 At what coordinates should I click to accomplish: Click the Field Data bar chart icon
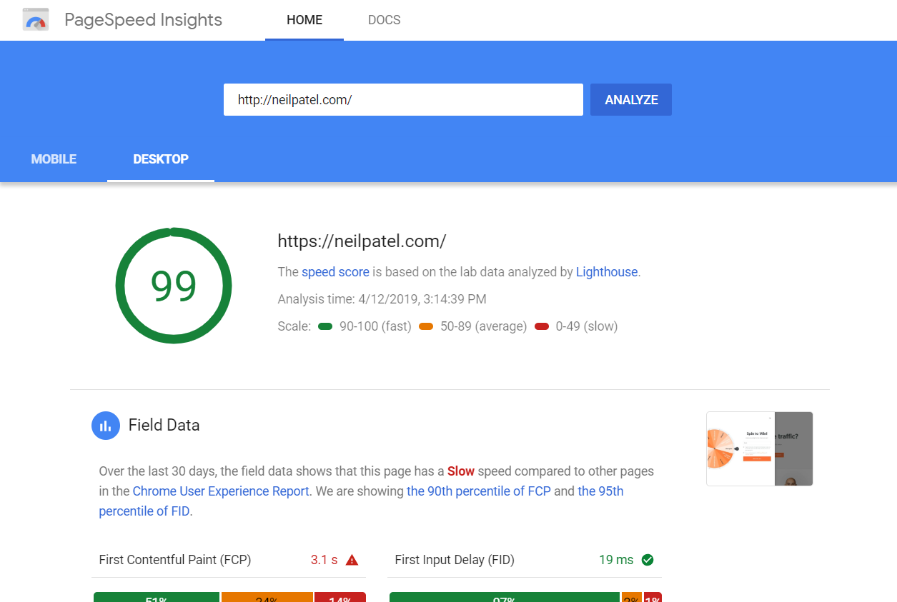click(x=105, y=426)
